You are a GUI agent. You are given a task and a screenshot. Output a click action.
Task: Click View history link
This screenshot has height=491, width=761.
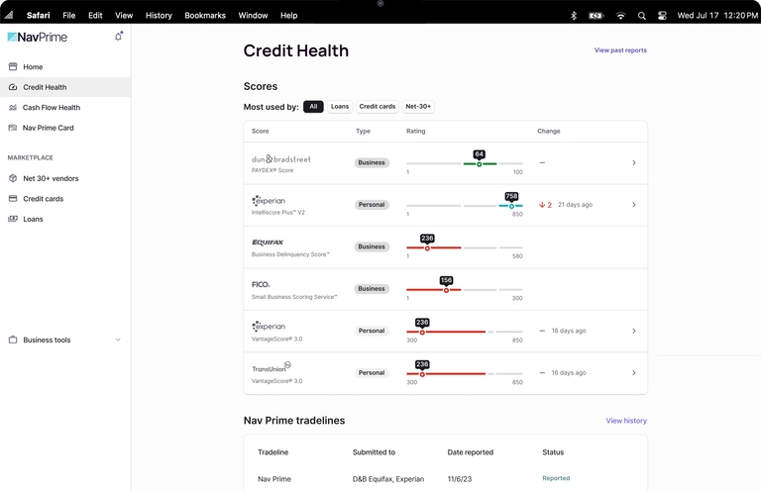[x=626, y=421]
